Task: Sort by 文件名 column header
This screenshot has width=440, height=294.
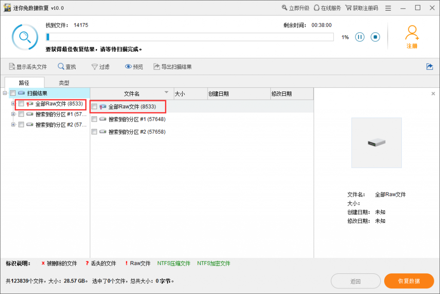Action: point(132,94)
